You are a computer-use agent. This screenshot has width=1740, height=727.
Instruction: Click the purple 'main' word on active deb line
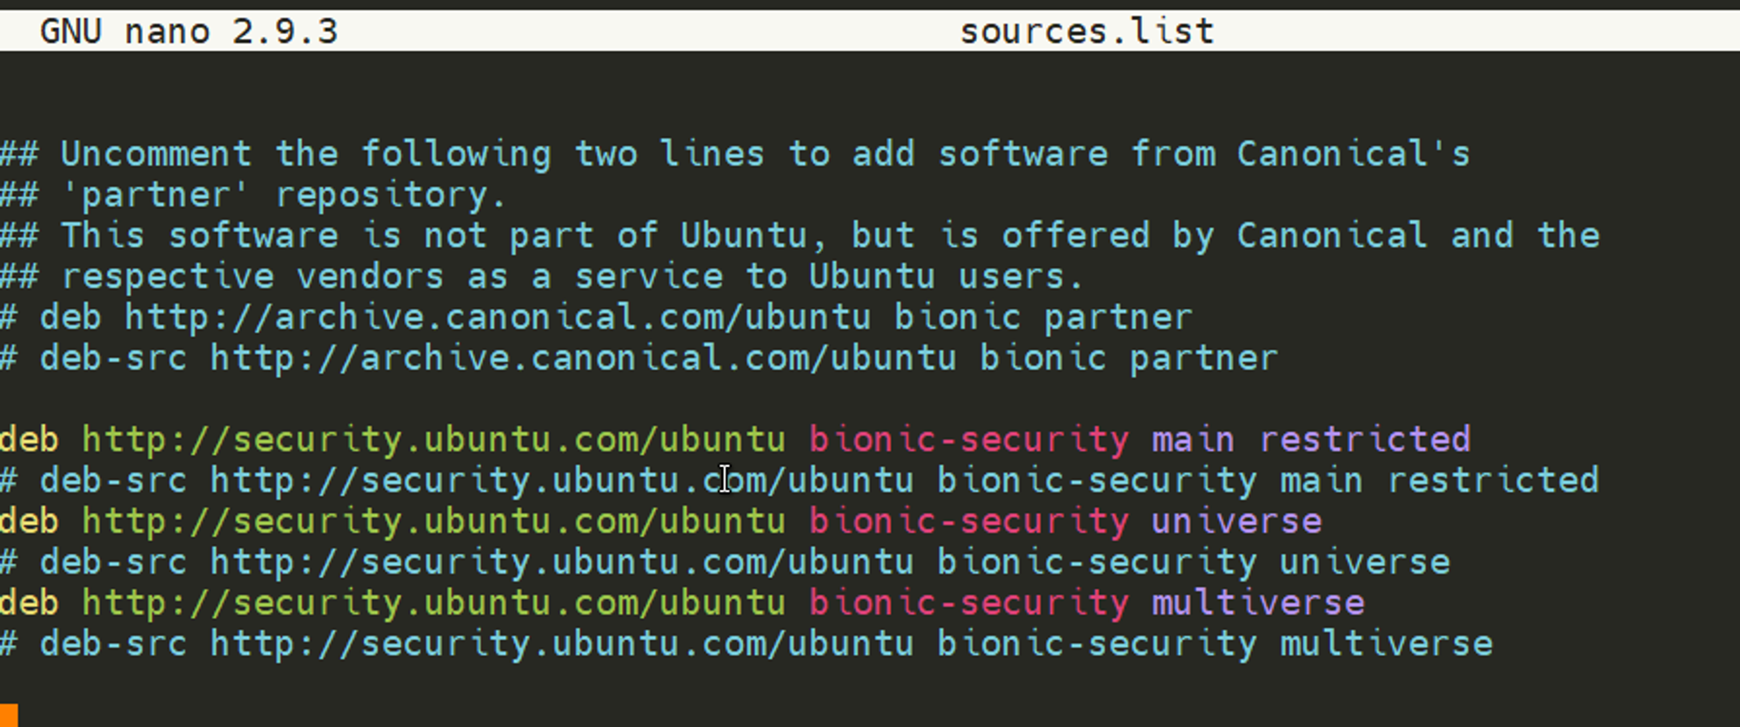pyautogui.click(x=1193, y=440)
